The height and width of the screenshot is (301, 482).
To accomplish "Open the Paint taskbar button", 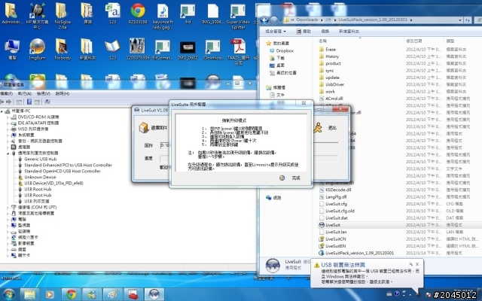I will click(x=112, y=294).
